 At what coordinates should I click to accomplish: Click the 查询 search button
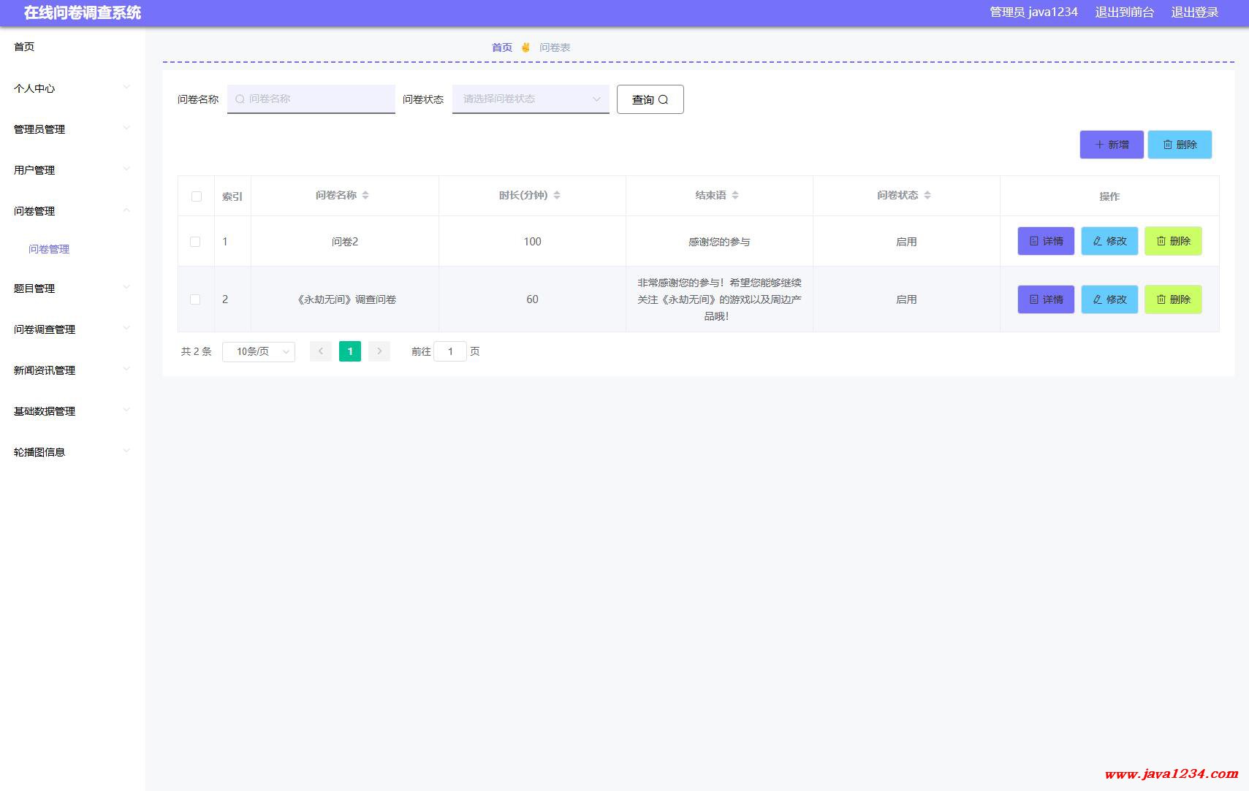click(650, 99)
